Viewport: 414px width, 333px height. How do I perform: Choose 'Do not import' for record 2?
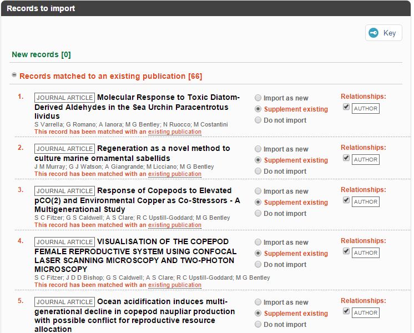[258, 171]
